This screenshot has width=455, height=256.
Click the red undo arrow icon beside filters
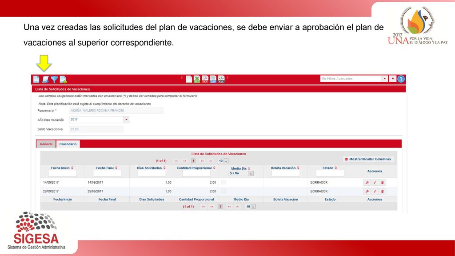(x=393, y=79)
